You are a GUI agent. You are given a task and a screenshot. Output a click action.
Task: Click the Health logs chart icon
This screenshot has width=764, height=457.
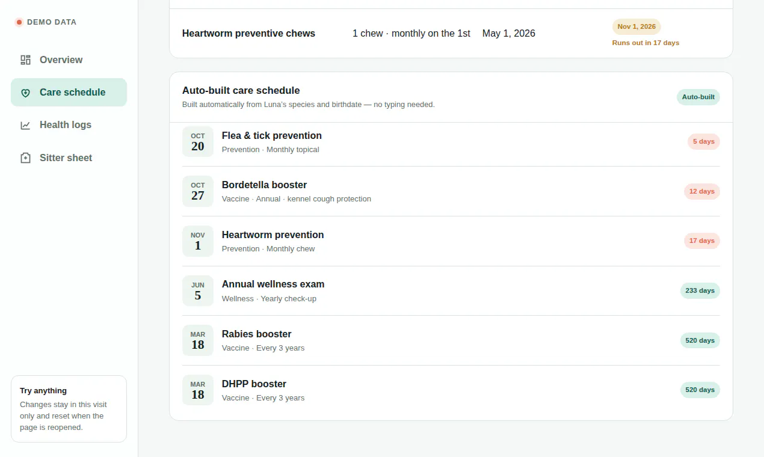(25, 125)
